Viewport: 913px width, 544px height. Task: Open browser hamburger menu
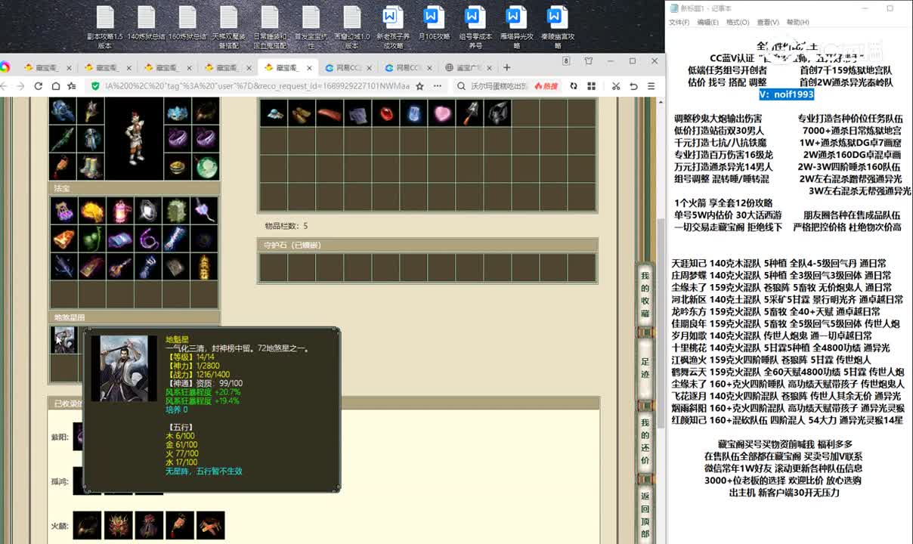(653, 86)
